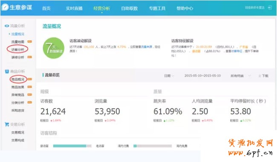This screenshot has width=277, height=162.
Task: Go to the 专题工具 tab
Action: [x=157, y=8]
